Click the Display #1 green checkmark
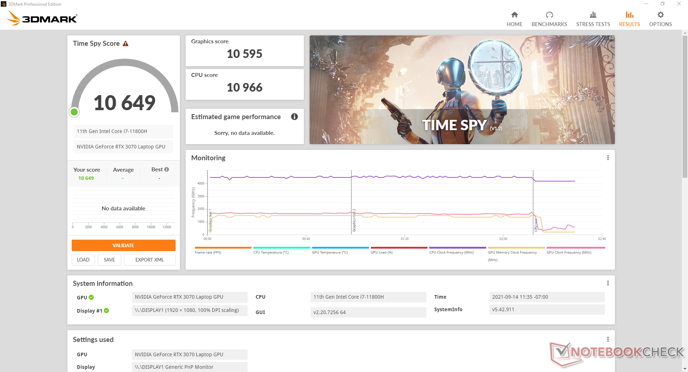 [106, 311]
